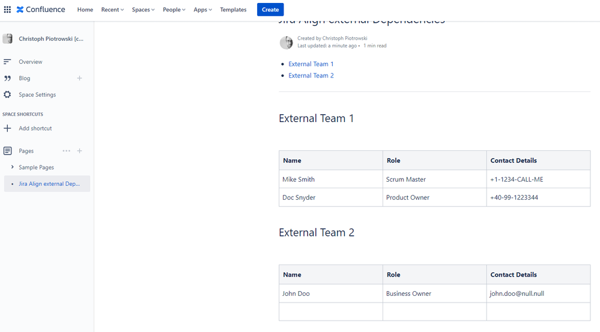This screenshot has width=600, height=332.
Task: Click the blue Create button
Action: pos(270,10)
